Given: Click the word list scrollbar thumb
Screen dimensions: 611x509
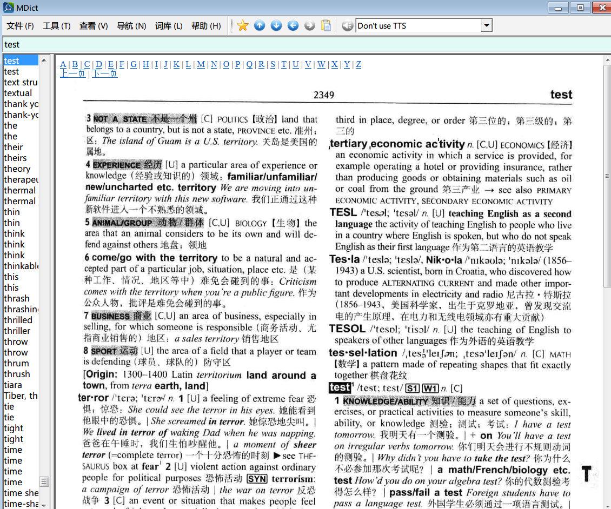Looking at the screenshot, I should (44, 482).
